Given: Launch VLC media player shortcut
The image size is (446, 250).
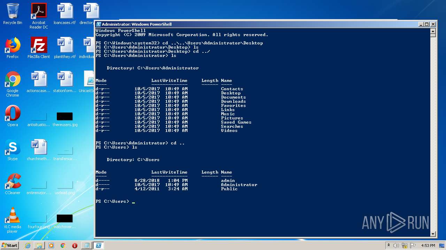Looking at the screenshot, I should 13,220.
